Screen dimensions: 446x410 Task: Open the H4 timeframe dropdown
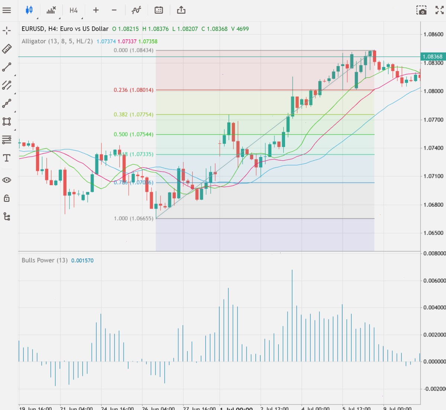[x=74, y=10]
